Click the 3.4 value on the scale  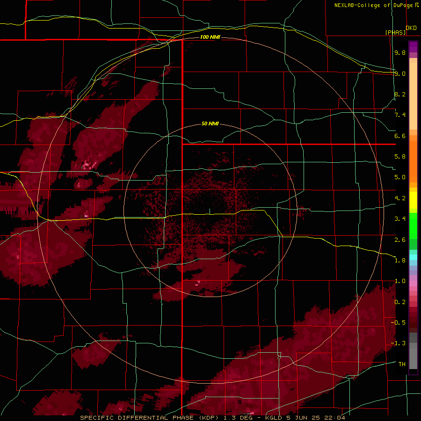click(x=400, y=219)
